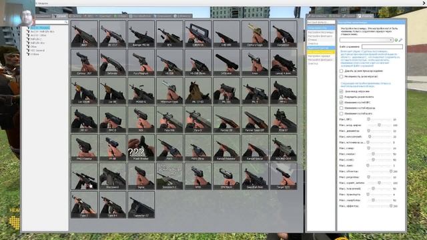Pick the PDW-57 weapon icon
Viewport: 427px width, 240px height.
click(284, 119)
